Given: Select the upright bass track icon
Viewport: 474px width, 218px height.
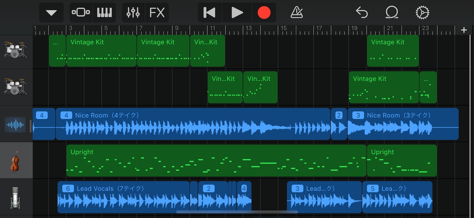Looking at the screenshot, I should pos(15,161).
